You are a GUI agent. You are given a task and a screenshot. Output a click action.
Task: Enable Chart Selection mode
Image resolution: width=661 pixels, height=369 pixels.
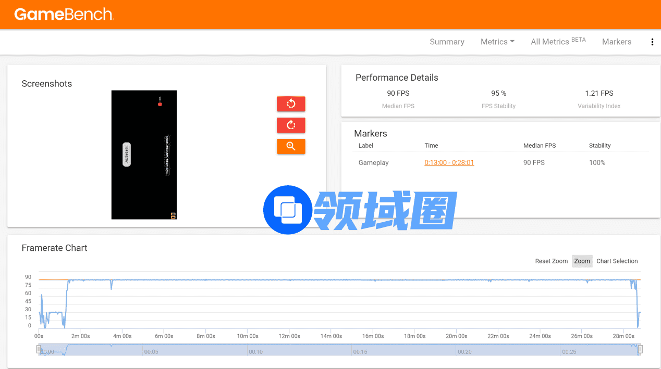click(x=617, y=261)
